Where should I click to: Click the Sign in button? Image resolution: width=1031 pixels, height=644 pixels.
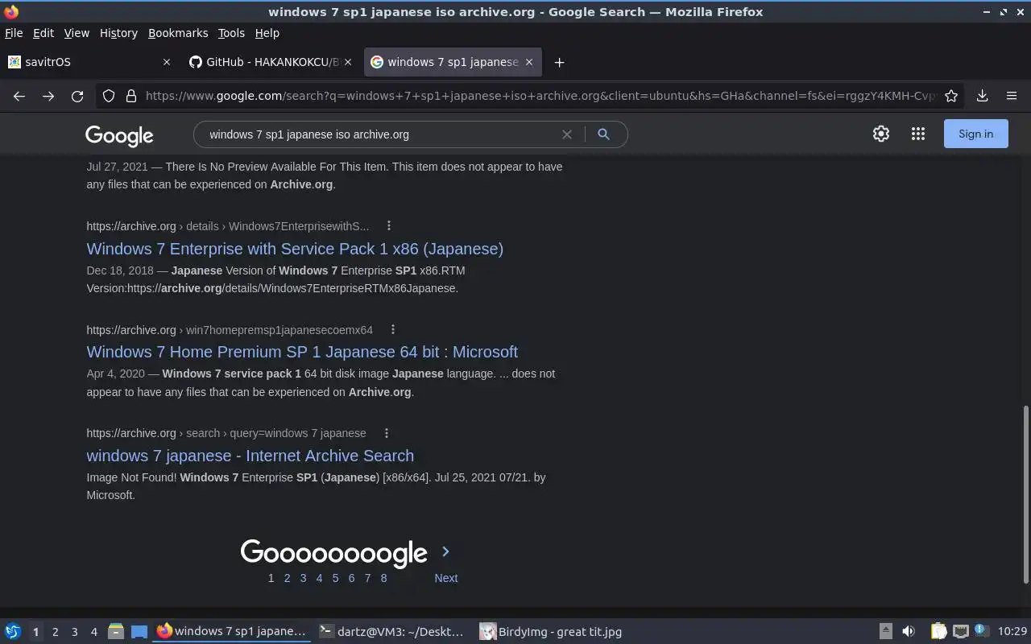pos(975,134)
